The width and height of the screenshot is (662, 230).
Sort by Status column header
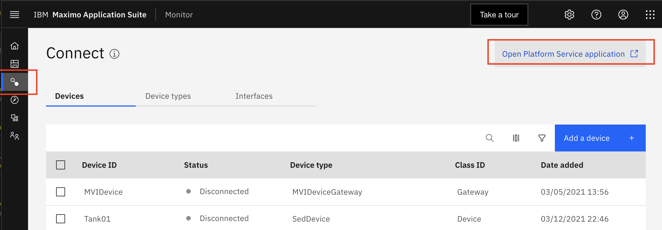point(196,165)
